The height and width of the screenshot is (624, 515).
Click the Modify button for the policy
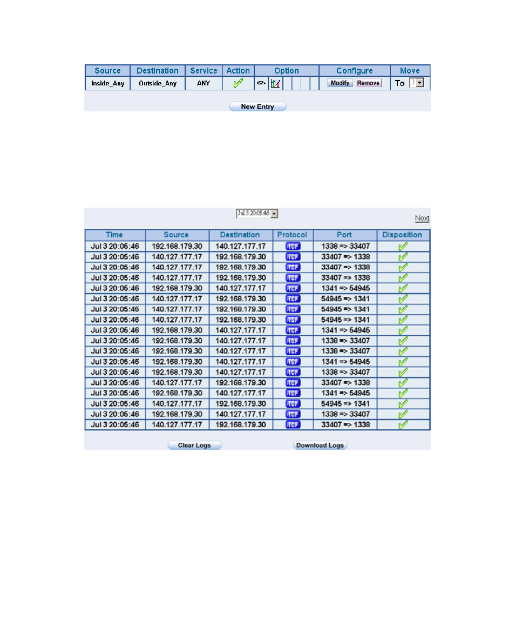click(x=340, y=83)
